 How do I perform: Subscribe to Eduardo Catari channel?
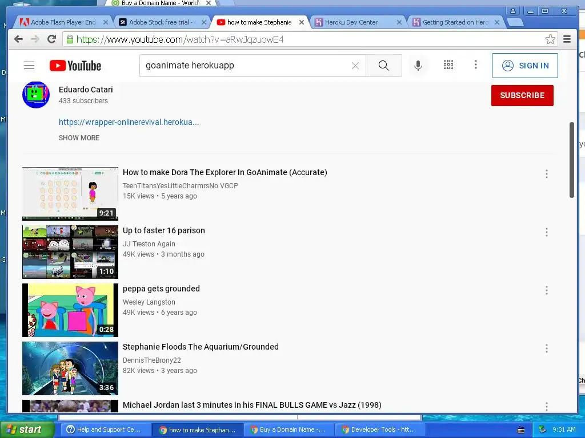tap(522, 95)
